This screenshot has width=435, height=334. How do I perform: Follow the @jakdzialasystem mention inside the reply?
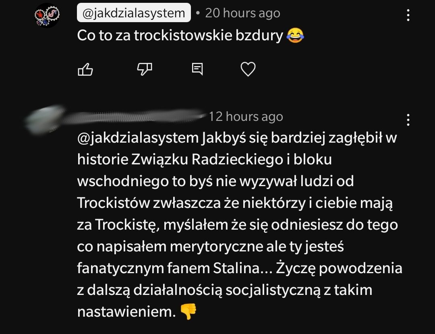(x=138, y=138)
